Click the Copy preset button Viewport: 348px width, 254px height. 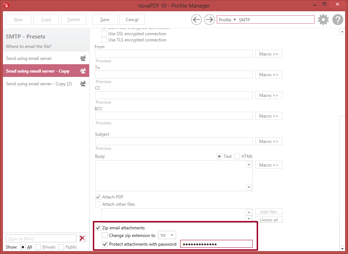[x=46, y=20]
